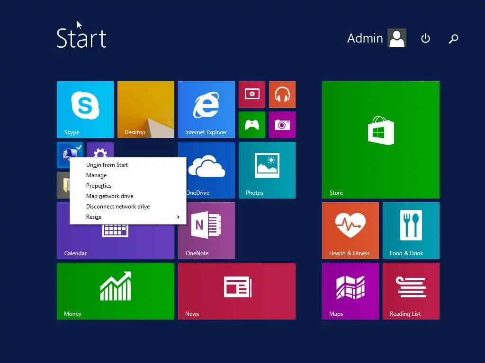Open the Video tile
The height and width of the screenshot is (363, 485).
252,95
